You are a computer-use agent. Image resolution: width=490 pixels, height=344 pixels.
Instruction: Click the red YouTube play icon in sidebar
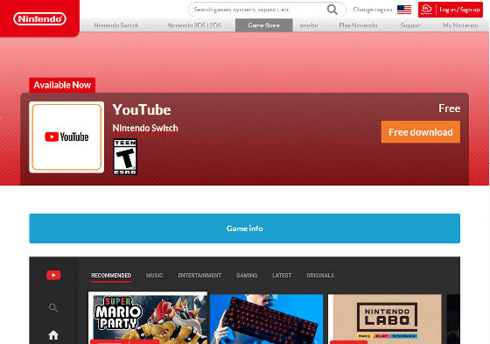(53, 275)
